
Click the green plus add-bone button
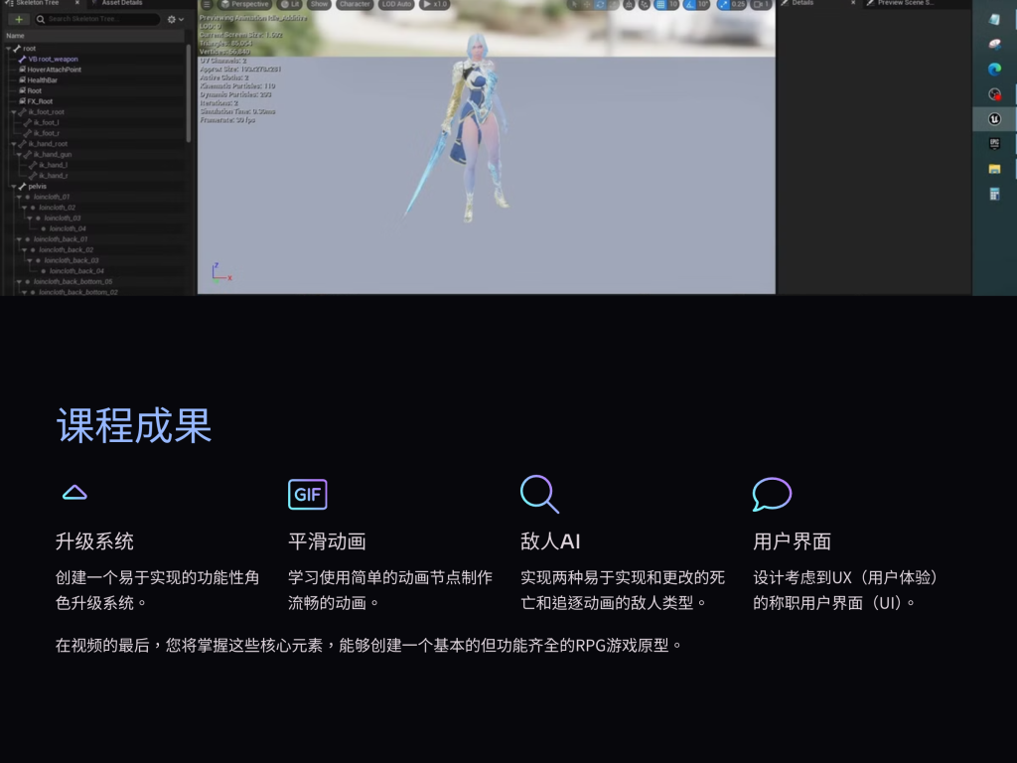(19, 20)
